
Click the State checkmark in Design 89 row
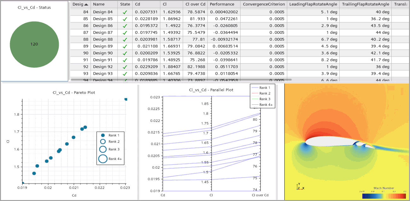(125, 46)
